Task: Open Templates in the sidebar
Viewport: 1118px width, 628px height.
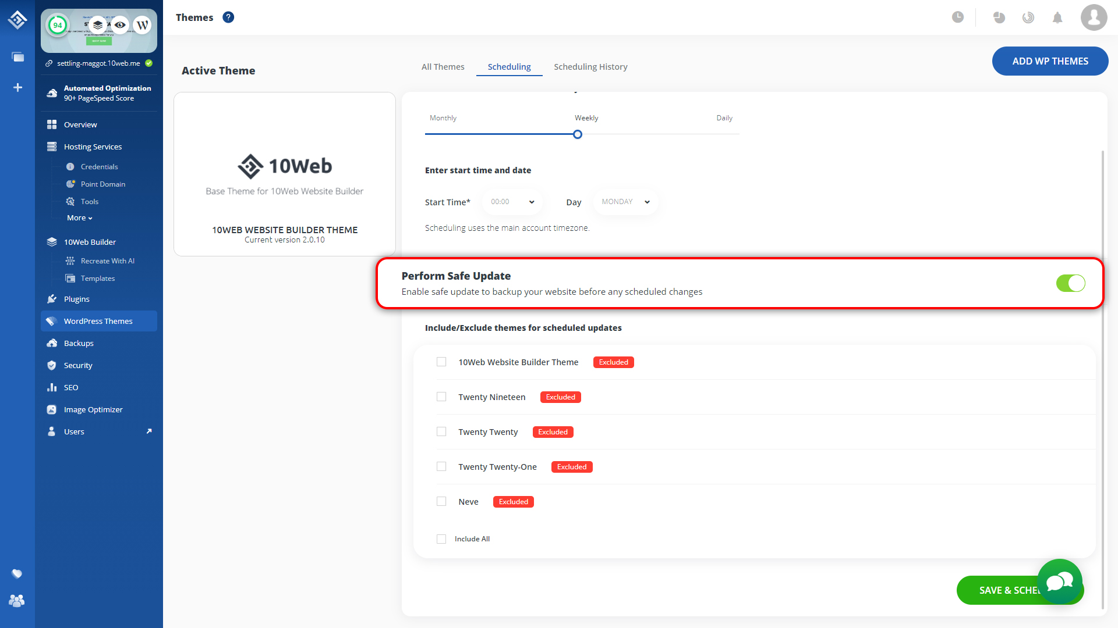Action: [98, 279]
